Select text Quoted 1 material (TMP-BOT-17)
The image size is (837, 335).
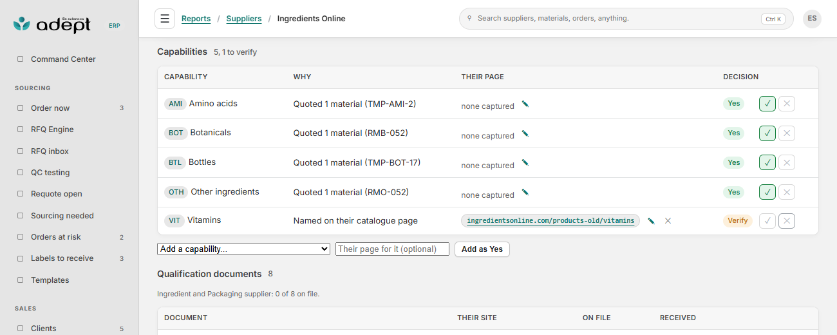coord(357,163)
